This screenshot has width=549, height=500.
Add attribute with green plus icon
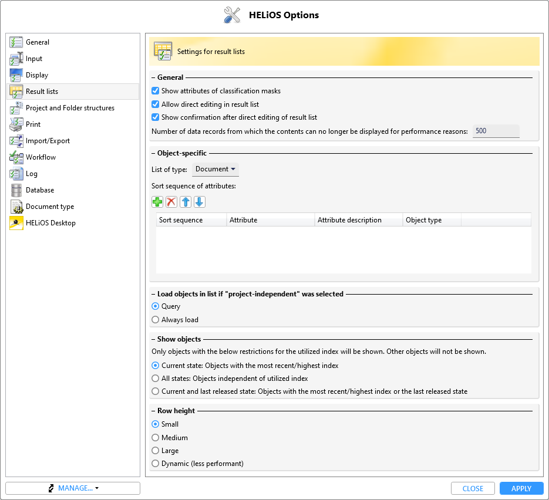(157, 202)
